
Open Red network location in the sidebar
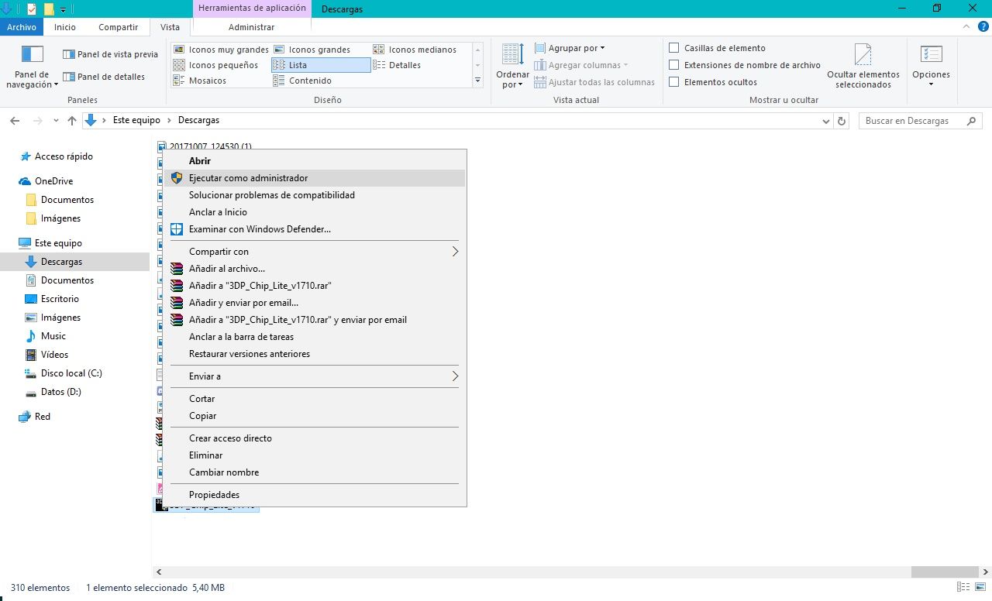[43, 417]
